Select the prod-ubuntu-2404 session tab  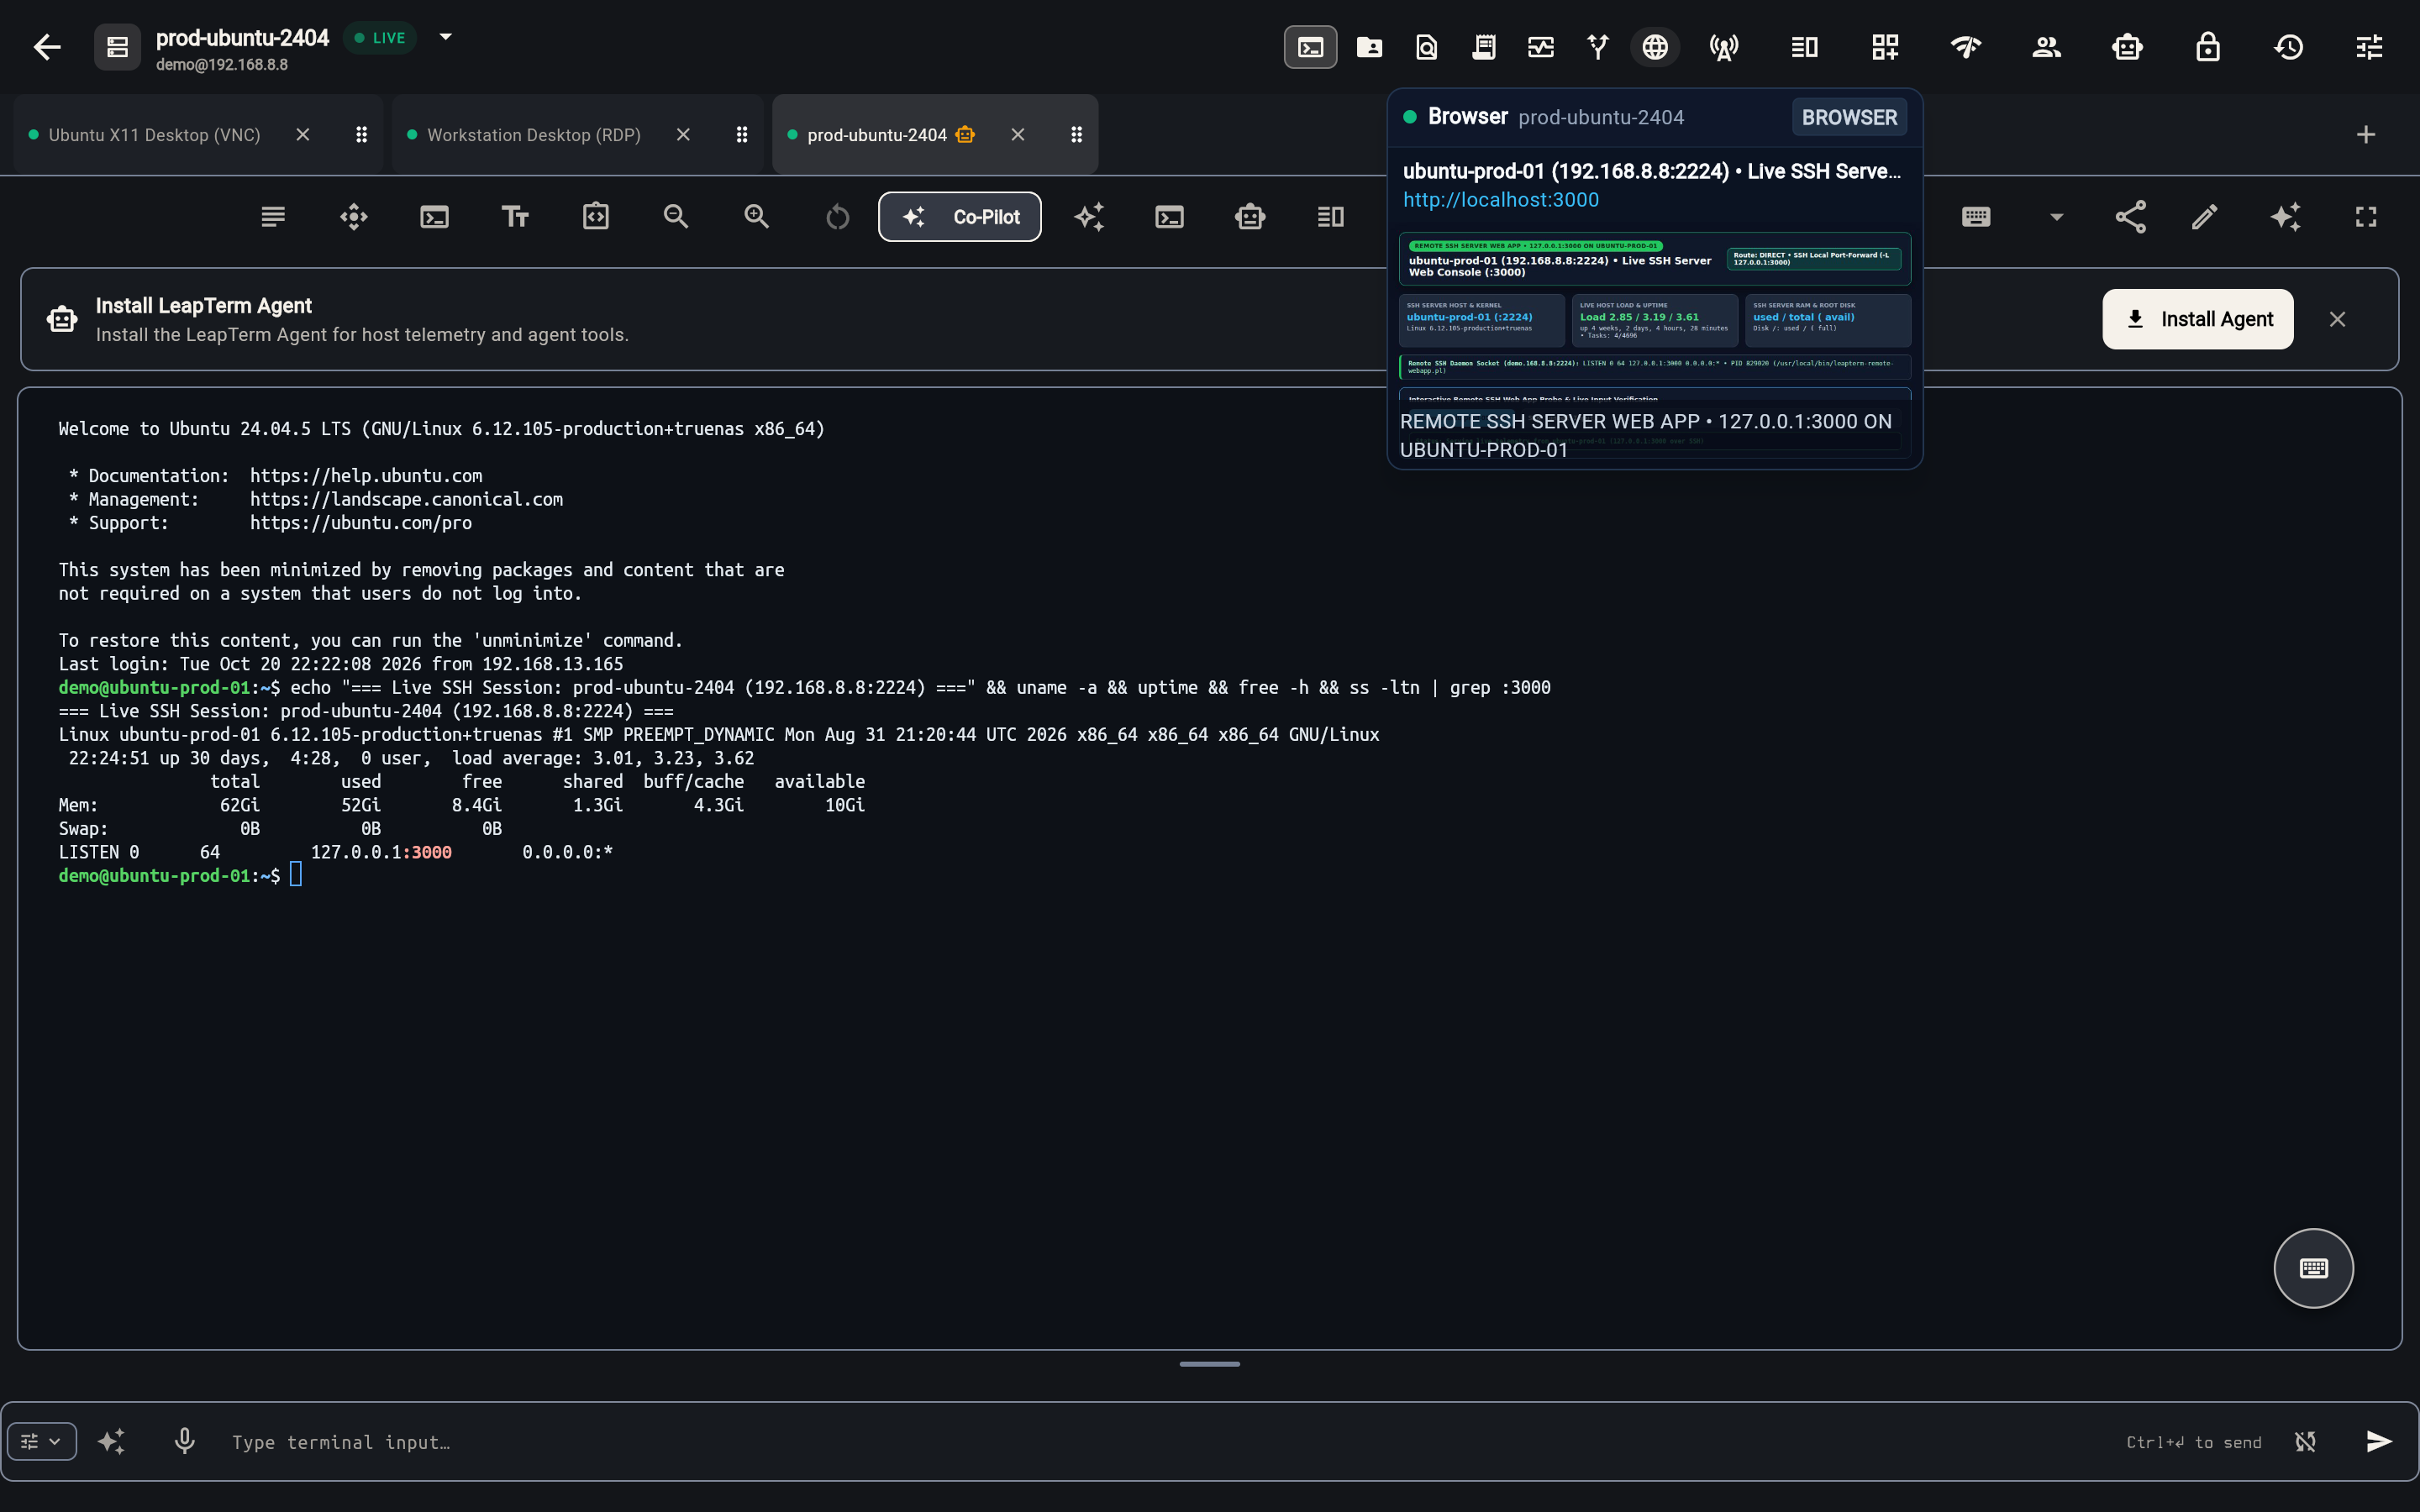tap(876, 135)
